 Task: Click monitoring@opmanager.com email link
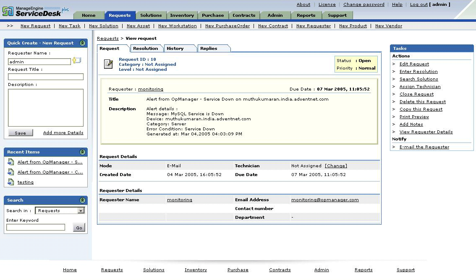tap(325, 200)
